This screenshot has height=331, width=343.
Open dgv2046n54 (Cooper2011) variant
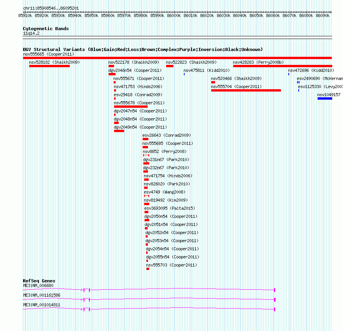[x=135, y=70]
